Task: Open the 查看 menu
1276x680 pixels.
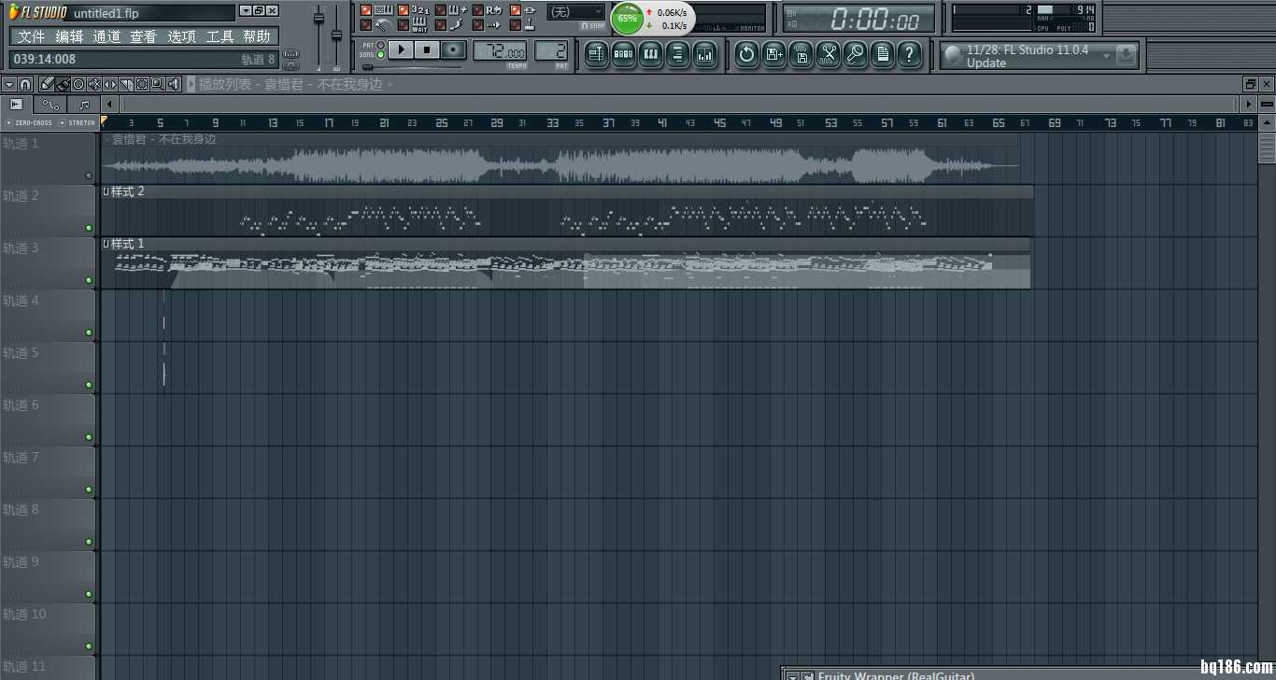Action: (x=144, y=36)
